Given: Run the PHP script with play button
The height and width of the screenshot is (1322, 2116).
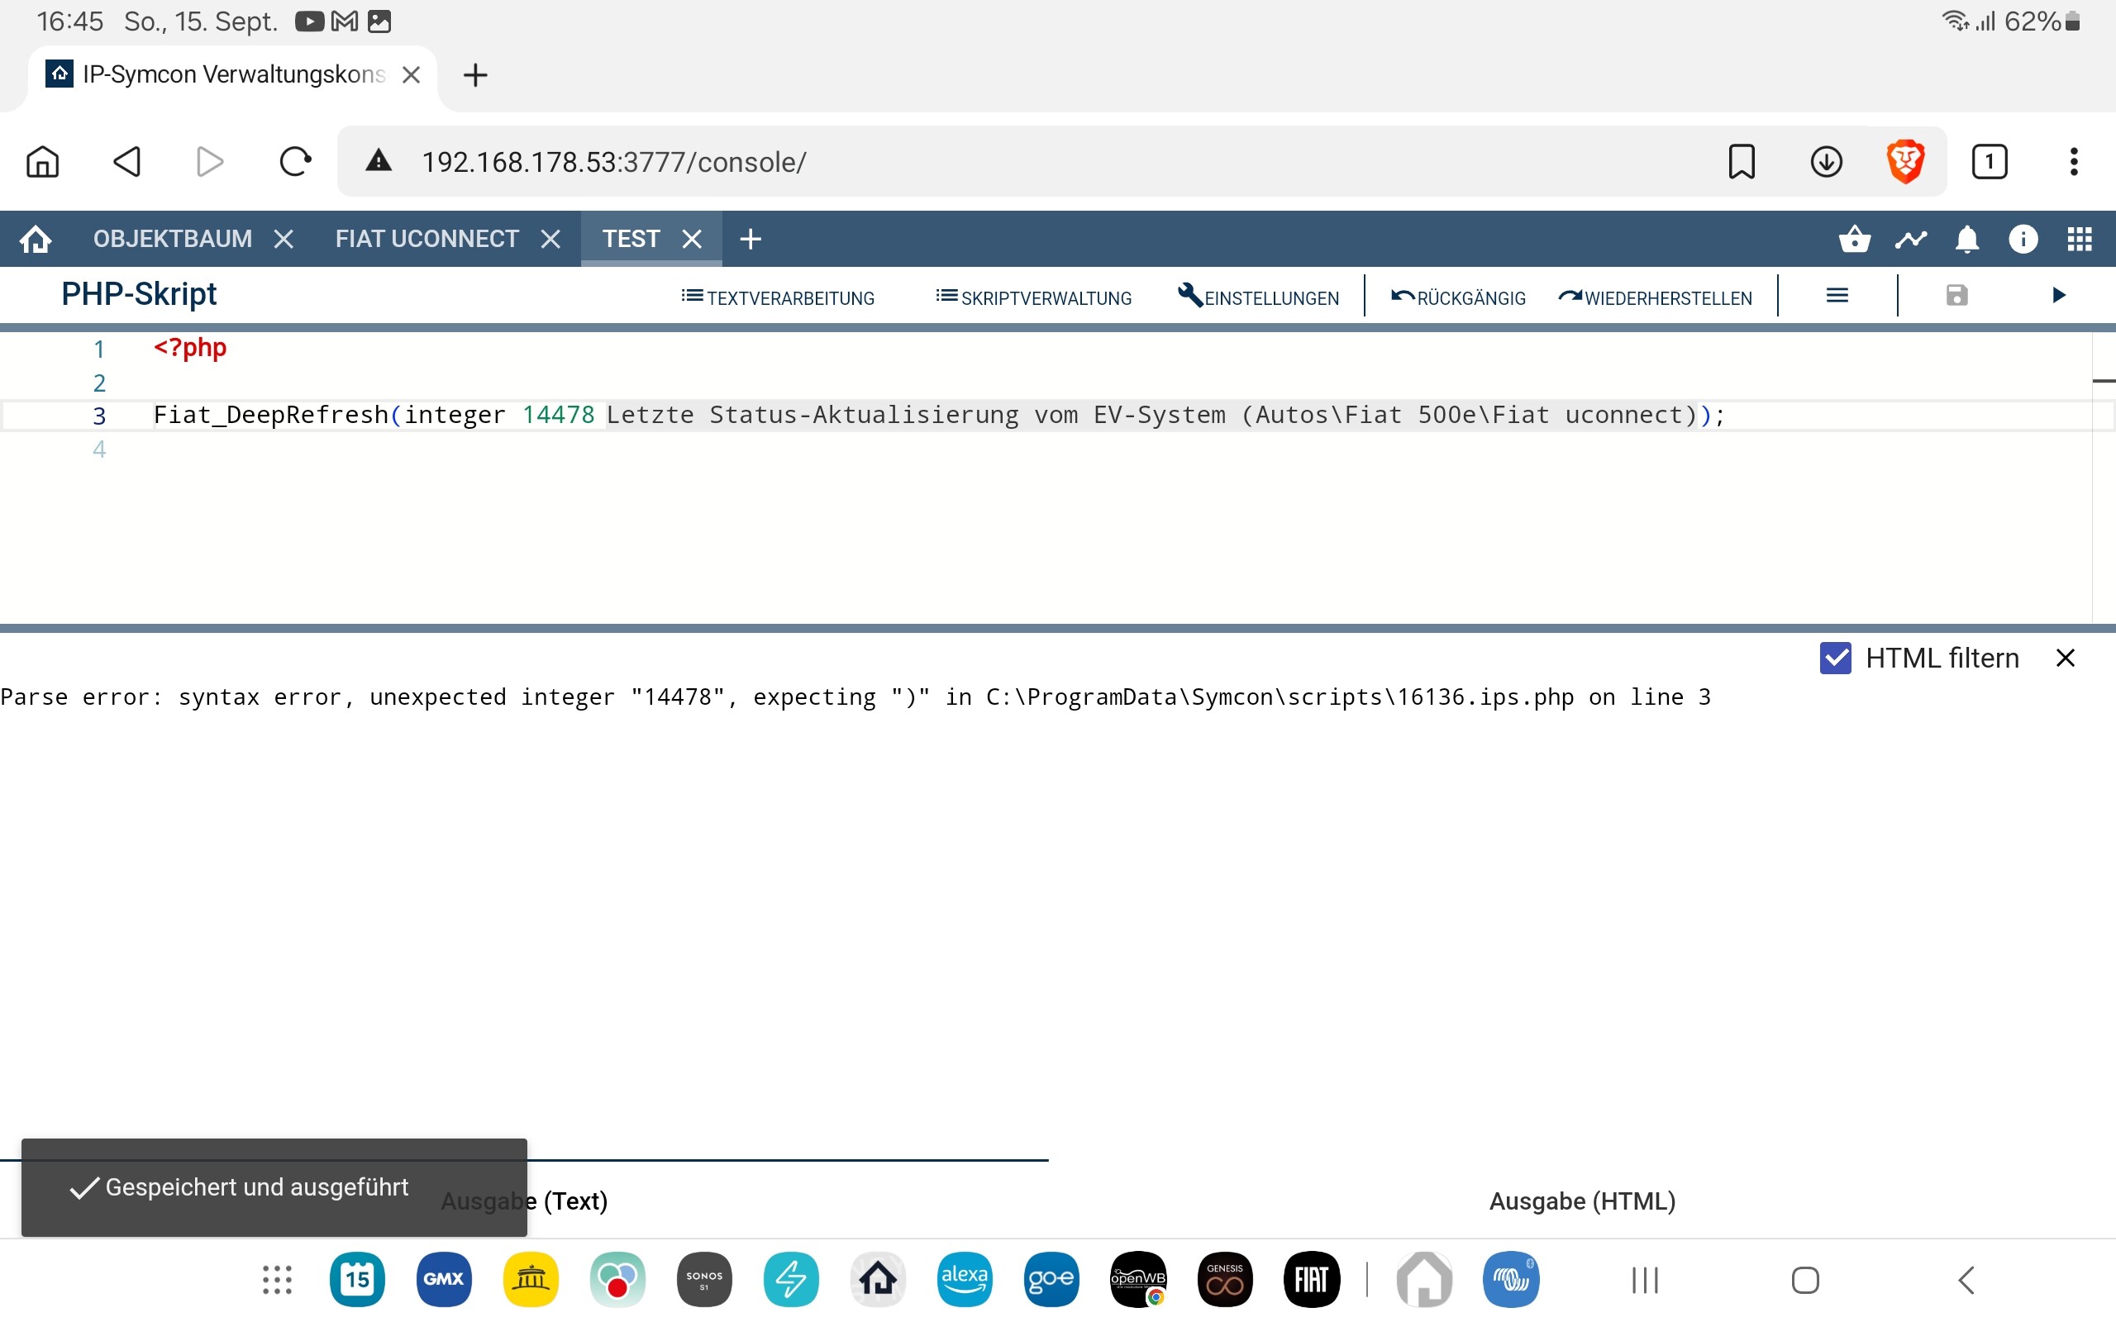Looking at the screenshot, I should (x=2058, y=296).
